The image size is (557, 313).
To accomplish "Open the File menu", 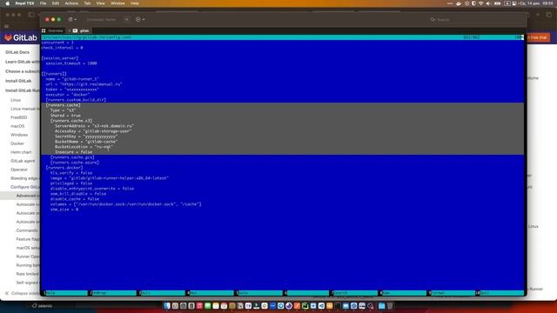I will pyautogui.click(x=43, y=3).
